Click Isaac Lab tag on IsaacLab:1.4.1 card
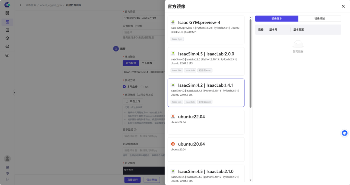The image size is (350, 185). [x=190, y=102]
